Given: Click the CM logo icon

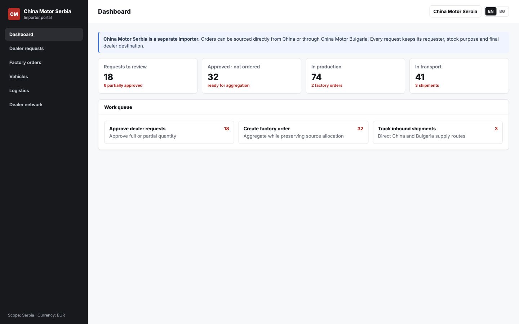Looking at the screenshot, I should click(14, 14).
